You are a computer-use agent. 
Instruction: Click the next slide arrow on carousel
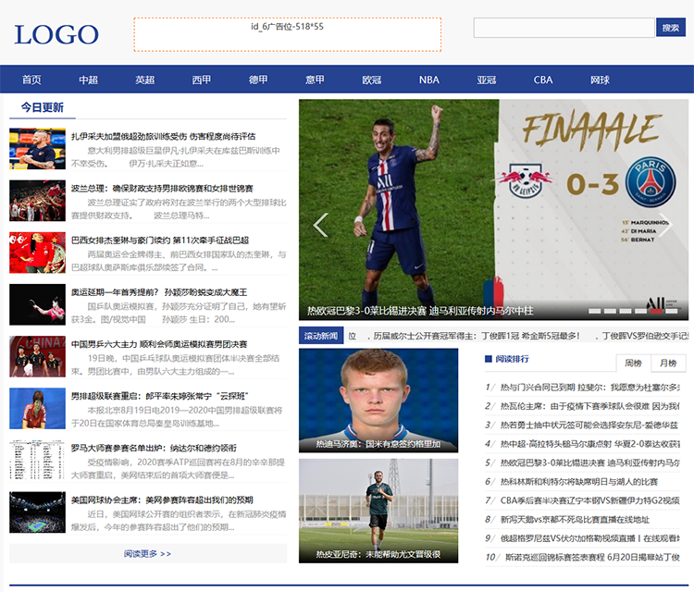point(664,225)
